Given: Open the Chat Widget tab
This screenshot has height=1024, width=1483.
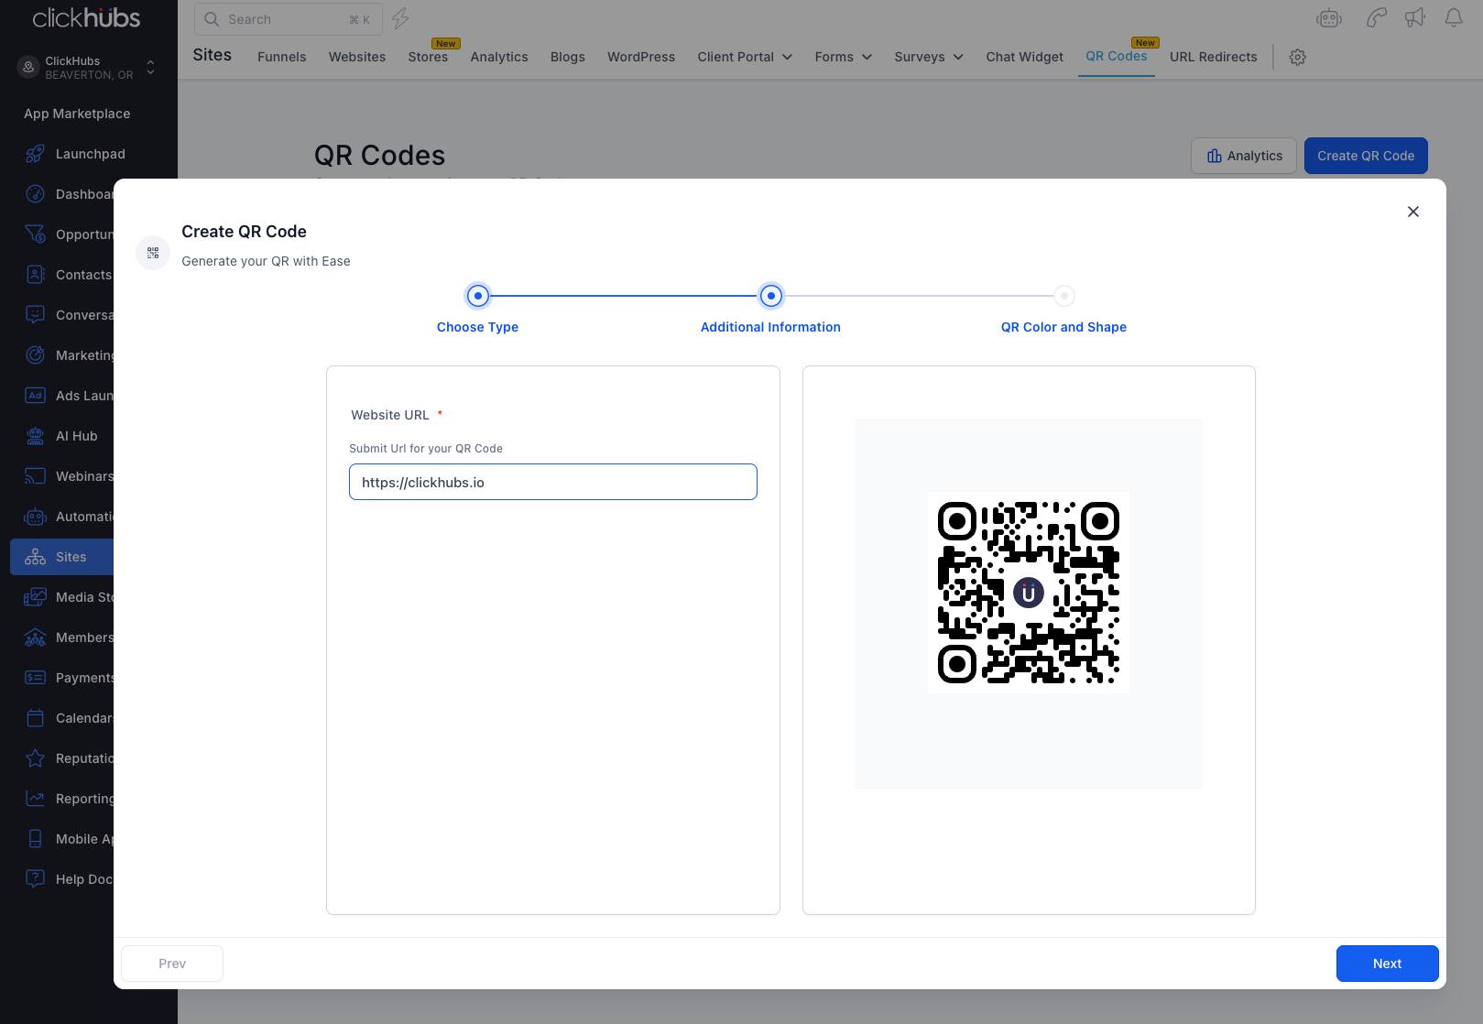Looking at the screenshot, I should [x=1025, y=57].
